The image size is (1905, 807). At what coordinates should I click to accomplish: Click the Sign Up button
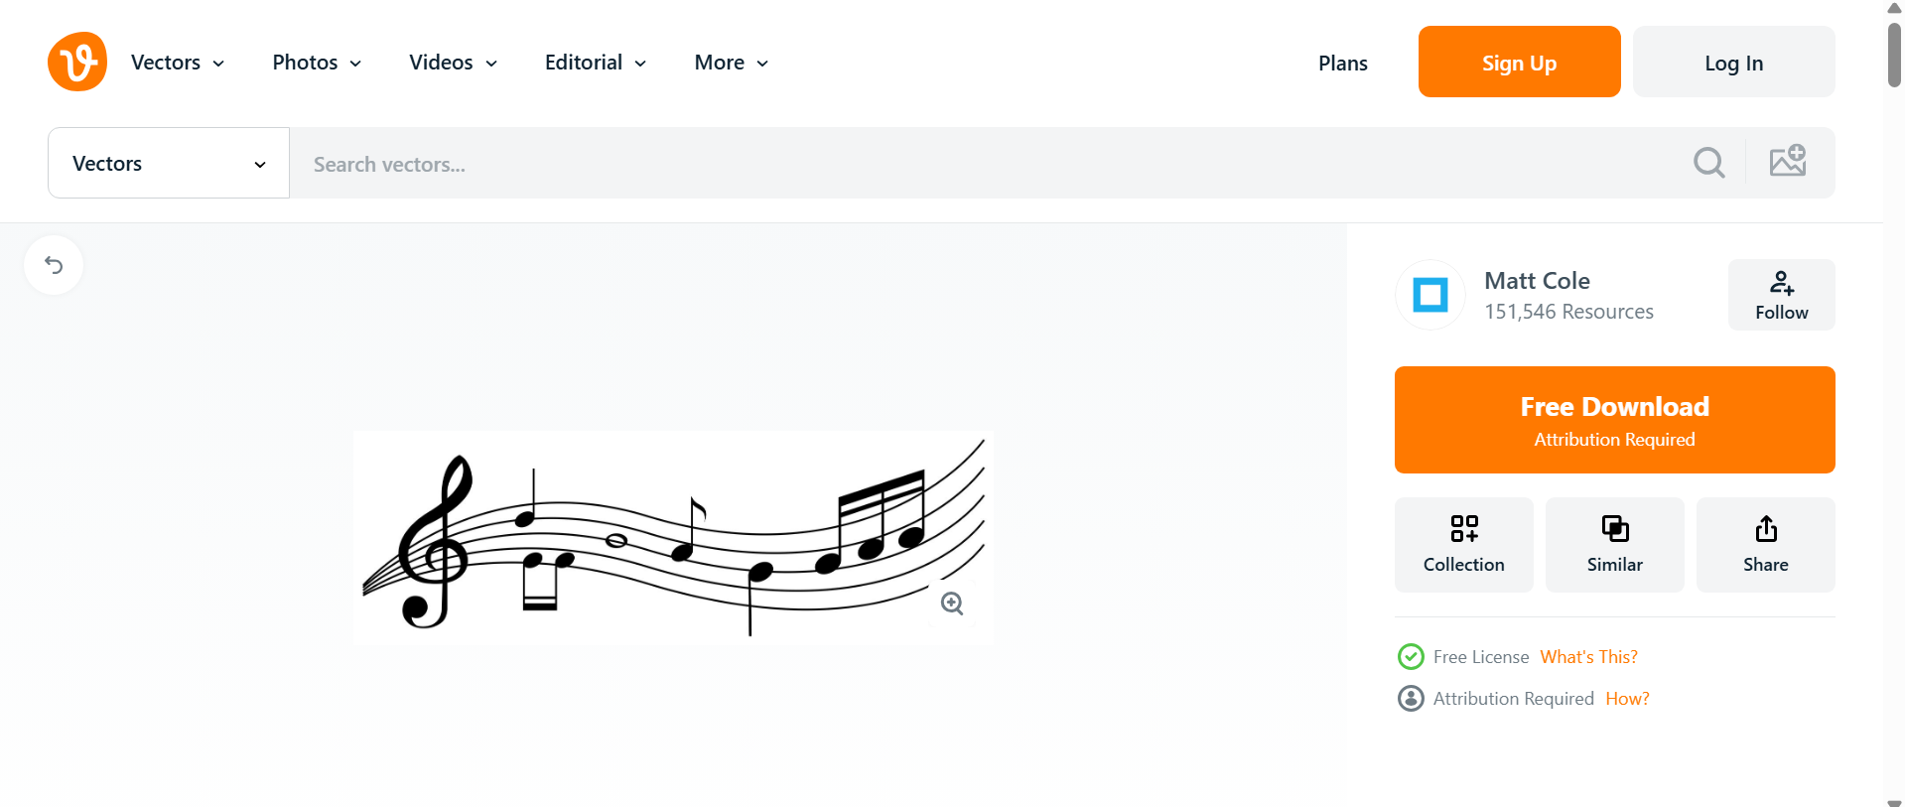point(1519,63)
